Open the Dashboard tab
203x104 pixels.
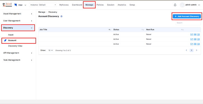[x=77, y=5]
